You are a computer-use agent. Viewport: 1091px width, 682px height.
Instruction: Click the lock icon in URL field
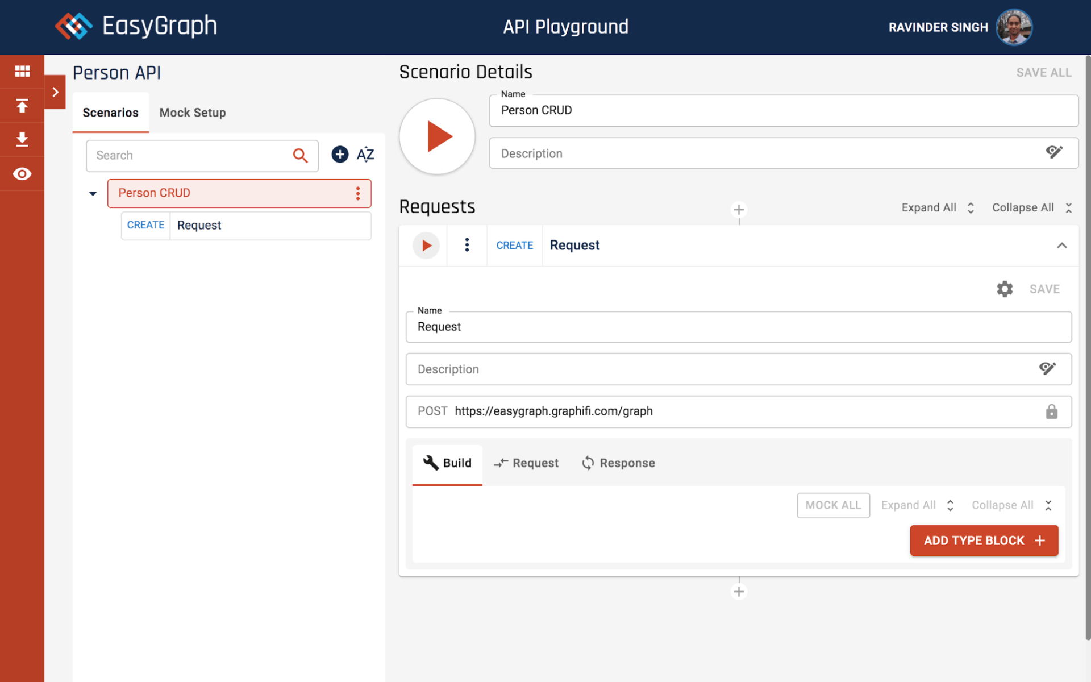(1051, 411)
